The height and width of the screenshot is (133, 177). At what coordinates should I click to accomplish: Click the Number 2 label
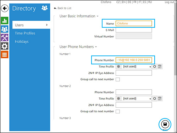pyautogui.click(x=65, y=86)
